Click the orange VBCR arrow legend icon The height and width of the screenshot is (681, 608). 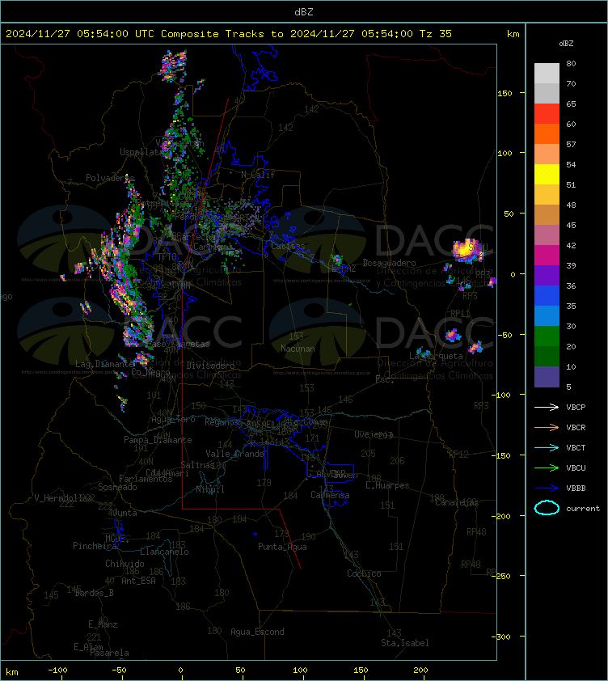click(x=547, y=427)
